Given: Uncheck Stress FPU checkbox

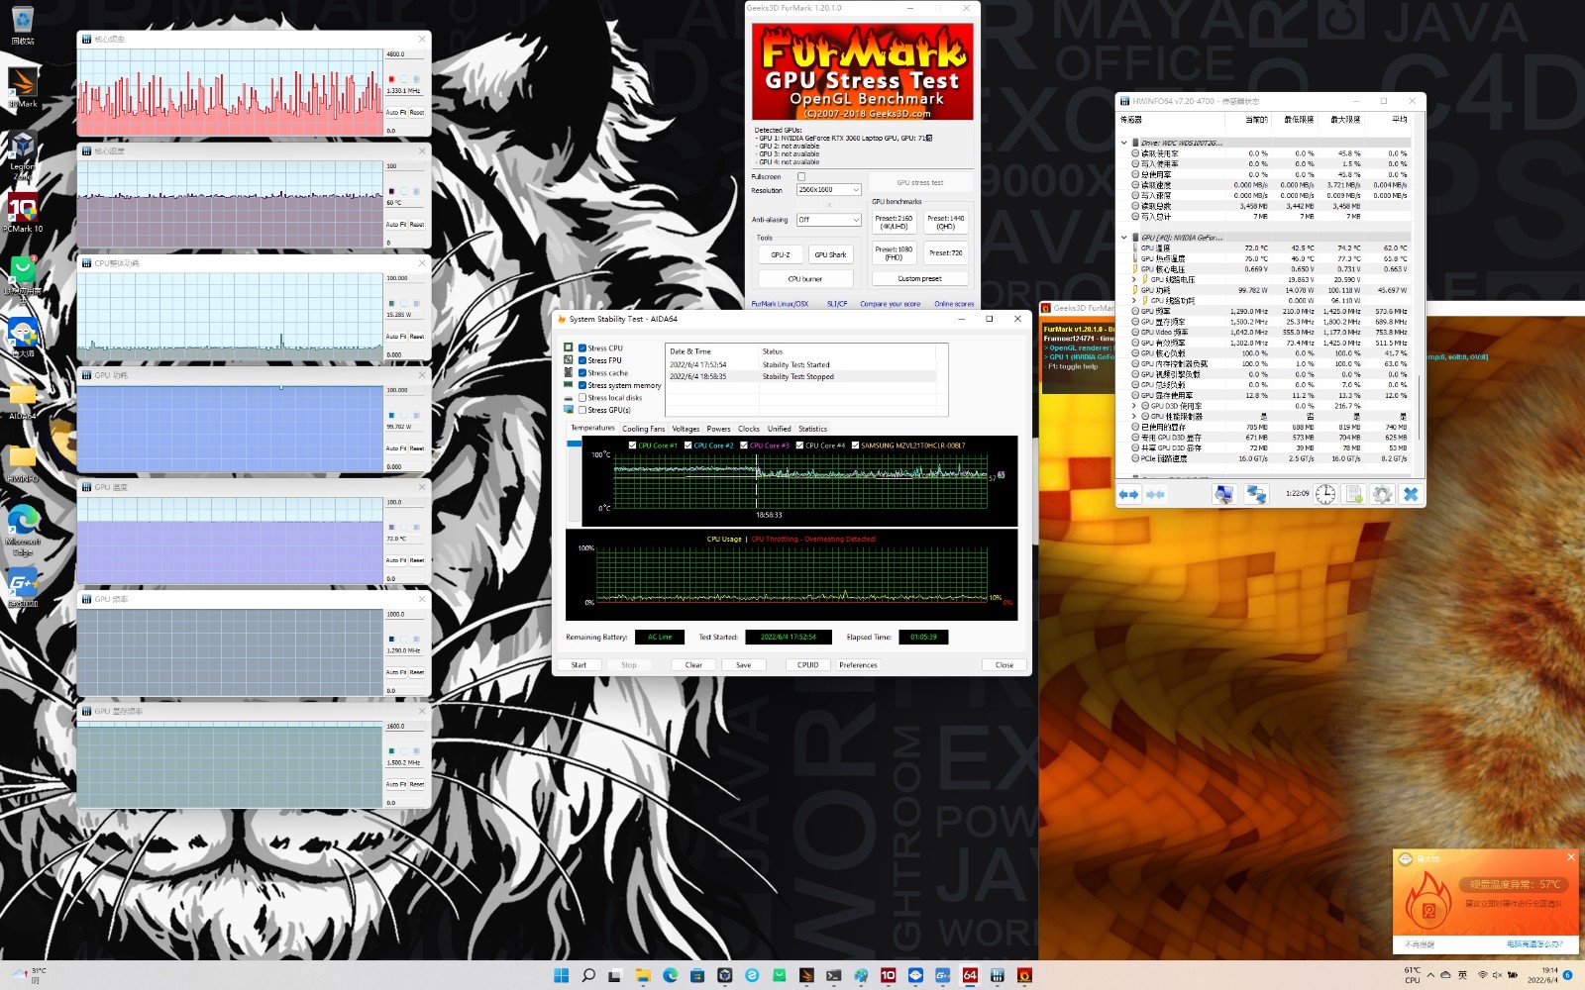Looking at the screenshot, I should 582,360.
